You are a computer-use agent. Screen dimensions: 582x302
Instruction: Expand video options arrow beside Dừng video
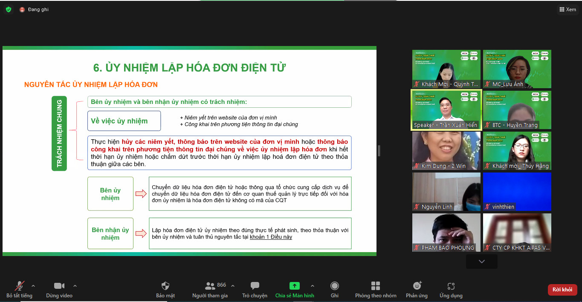[x=75, y=286]
